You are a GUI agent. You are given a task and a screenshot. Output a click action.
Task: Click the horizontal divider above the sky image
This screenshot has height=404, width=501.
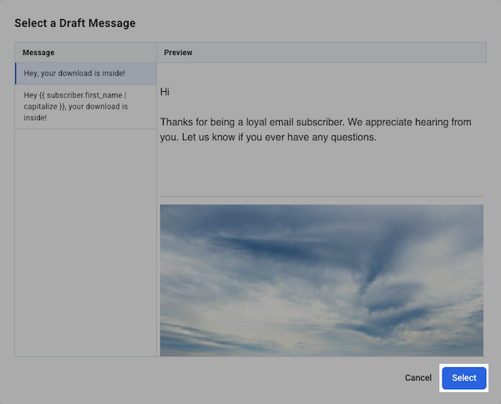coord(321,197)
